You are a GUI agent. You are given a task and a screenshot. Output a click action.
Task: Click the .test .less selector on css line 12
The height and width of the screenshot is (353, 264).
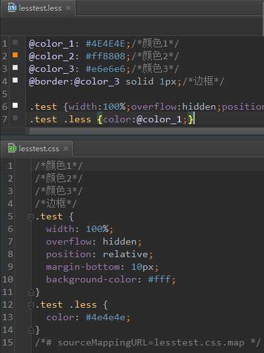66,305
